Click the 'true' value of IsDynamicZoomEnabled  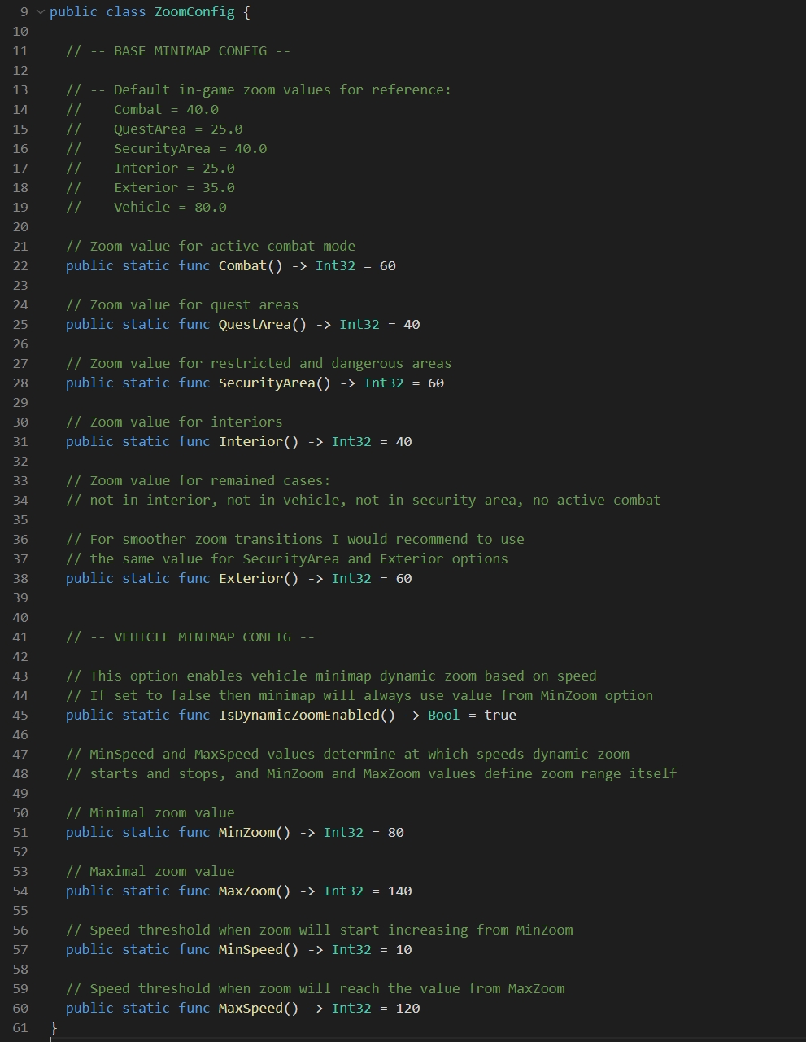pyautogui.click(x=499, y=716)
